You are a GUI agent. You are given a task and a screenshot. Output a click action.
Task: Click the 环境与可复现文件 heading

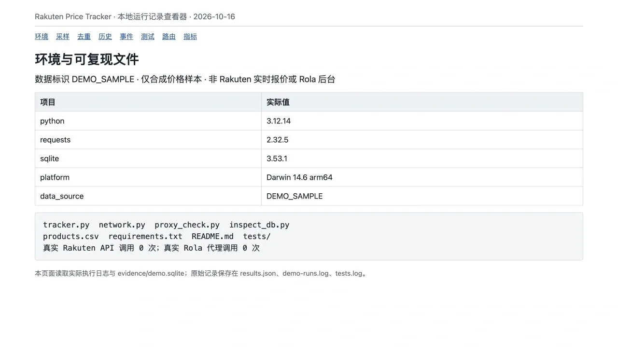coord(87,59)
